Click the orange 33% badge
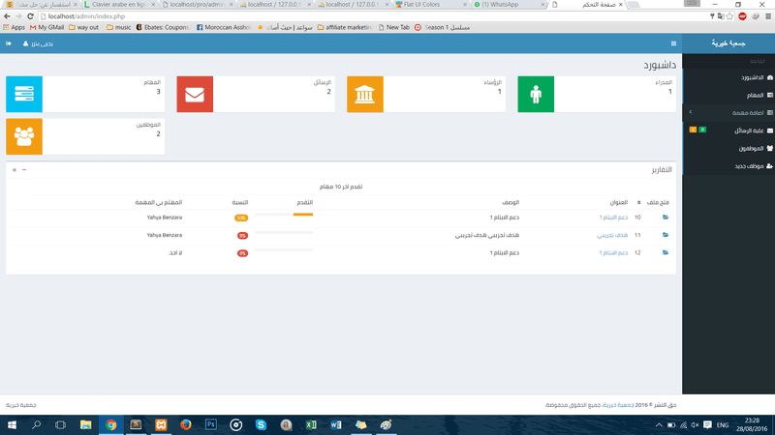Viewport: 775px width, 435px height. pos(241,218)
